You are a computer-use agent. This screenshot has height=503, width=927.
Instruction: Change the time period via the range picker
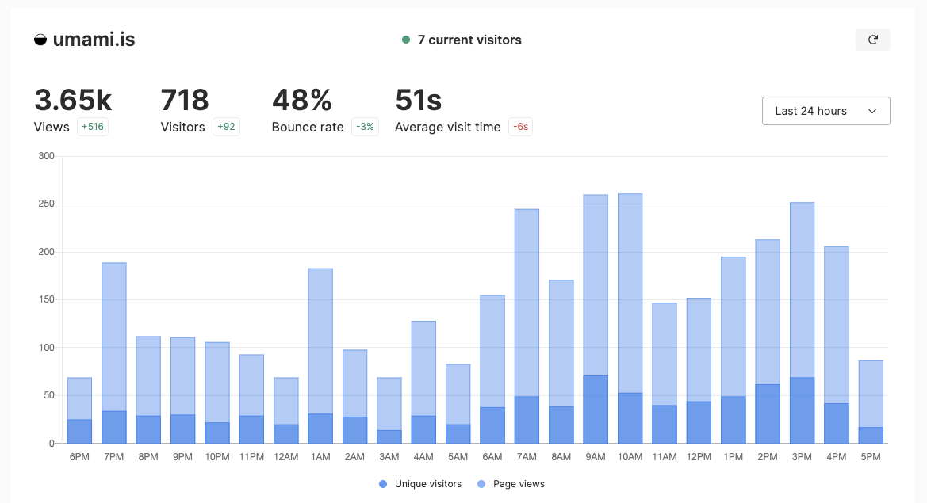tap(825, 111)
